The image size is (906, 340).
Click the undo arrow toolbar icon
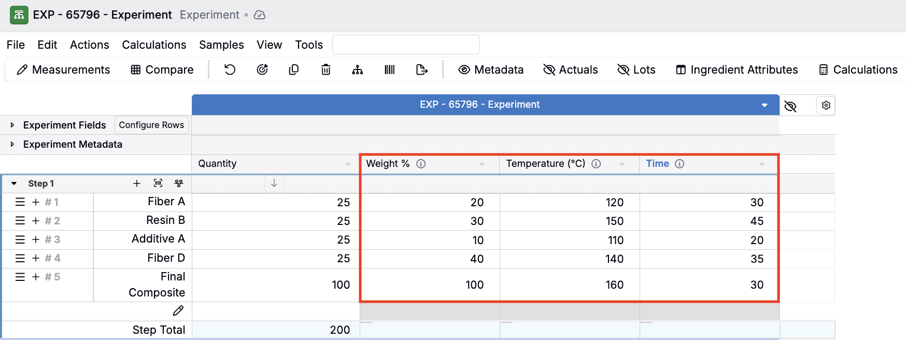pos(230,69)
